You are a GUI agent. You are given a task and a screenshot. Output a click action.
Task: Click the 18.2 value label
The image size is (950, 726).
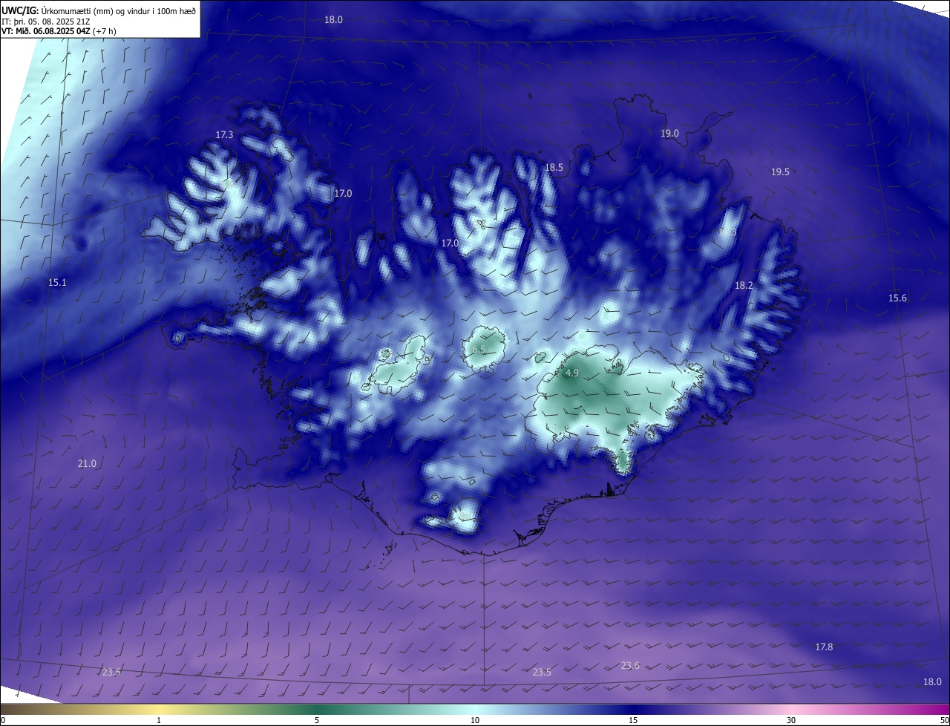[744, 285]
